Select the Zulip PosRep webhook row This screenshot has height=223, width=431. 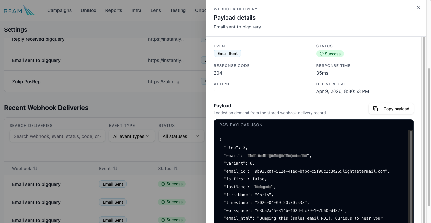point(105,81)
